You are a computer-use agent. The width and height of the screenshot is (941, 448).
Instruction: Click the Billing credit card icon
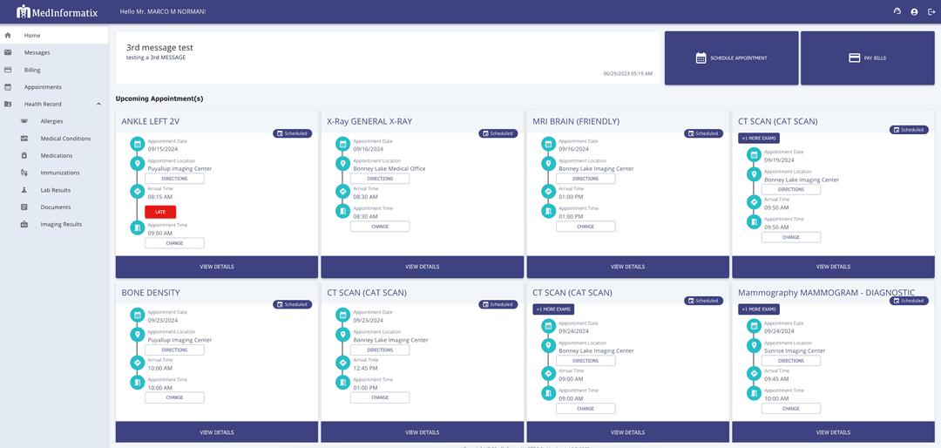tap(8, 70)
